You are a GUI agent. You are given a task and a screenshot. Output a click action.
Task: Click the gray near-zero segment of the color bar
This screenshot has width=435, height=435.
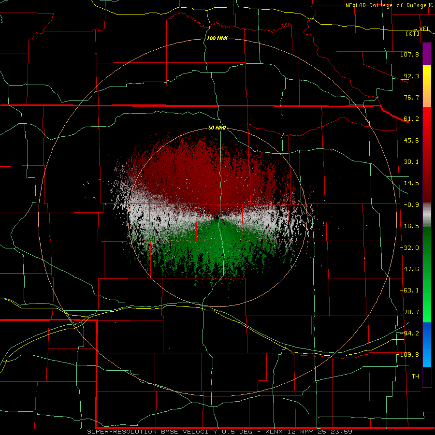(x=427, y=215)
